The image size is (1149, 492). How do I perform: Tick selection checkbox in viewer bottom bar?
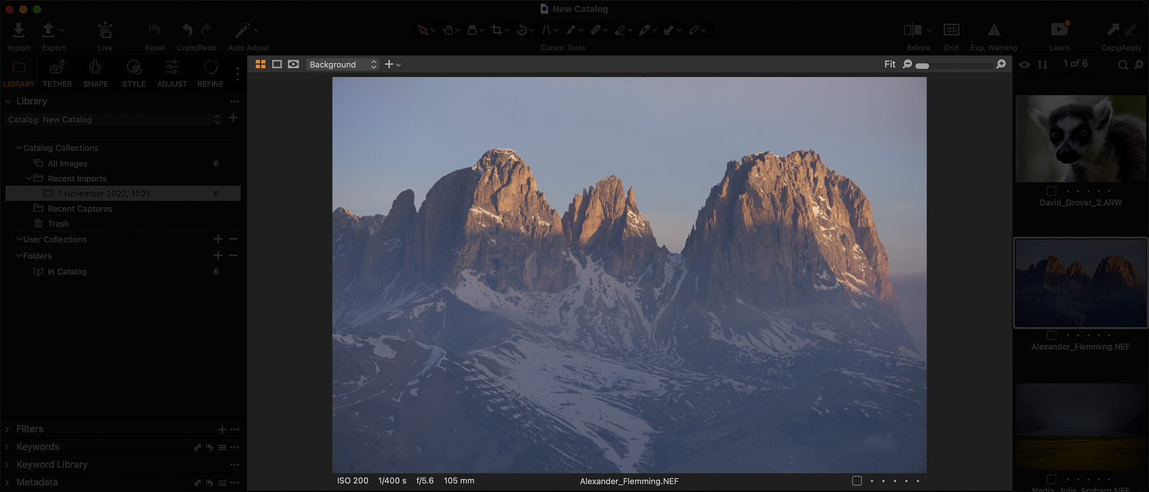click(x=857, y=481)
